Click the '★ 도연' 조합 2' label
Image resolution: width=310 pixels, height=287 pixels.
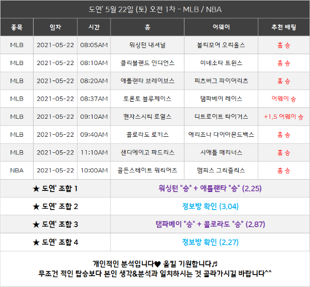[55, 206]
